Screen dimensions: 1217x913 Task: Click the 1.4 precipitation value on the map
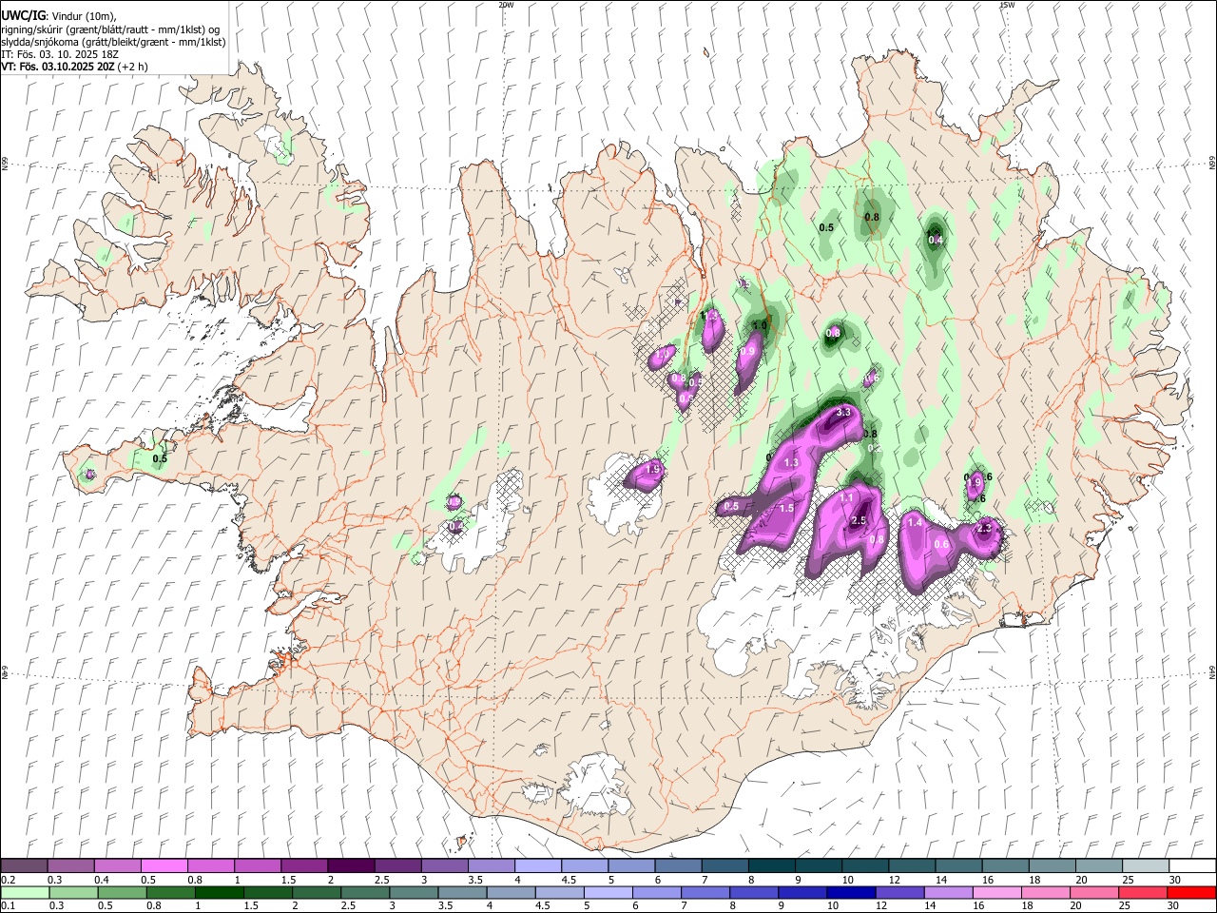tap(915, 523)
